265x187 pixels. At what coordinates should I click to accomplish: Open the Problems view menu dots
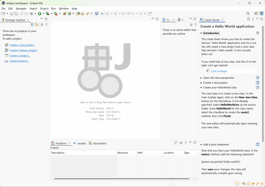(186, 143)
